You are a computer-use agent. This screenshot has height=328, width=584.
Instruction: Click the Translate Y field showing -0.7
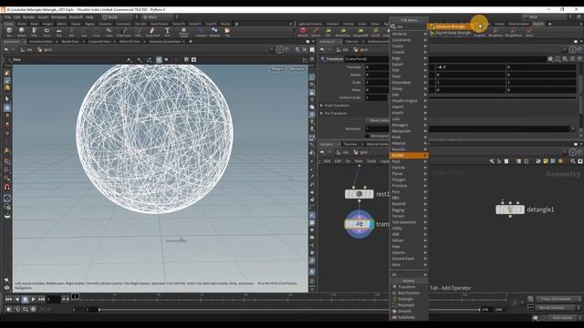click(470, 67)
